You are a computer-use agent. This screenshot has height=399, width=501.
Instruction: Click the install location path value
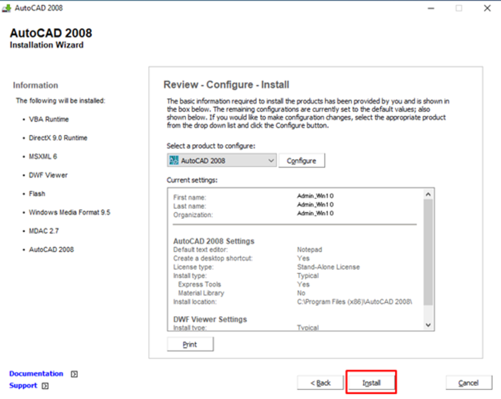(354, 302)
